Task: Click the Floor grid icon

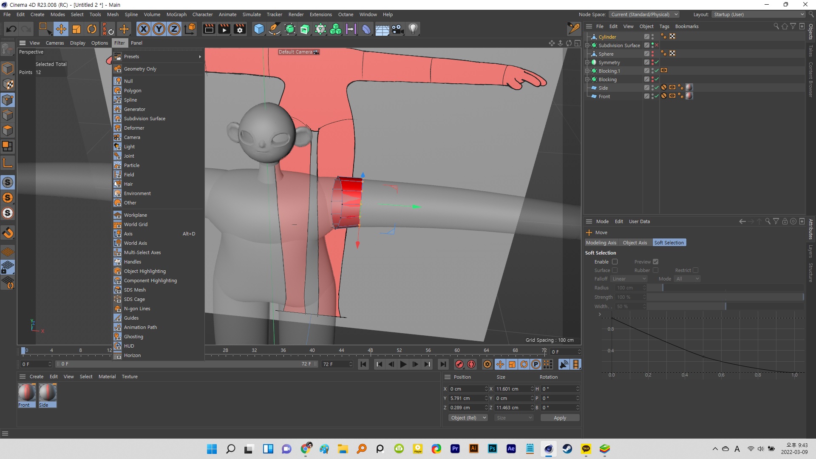Action: [382, 29]
